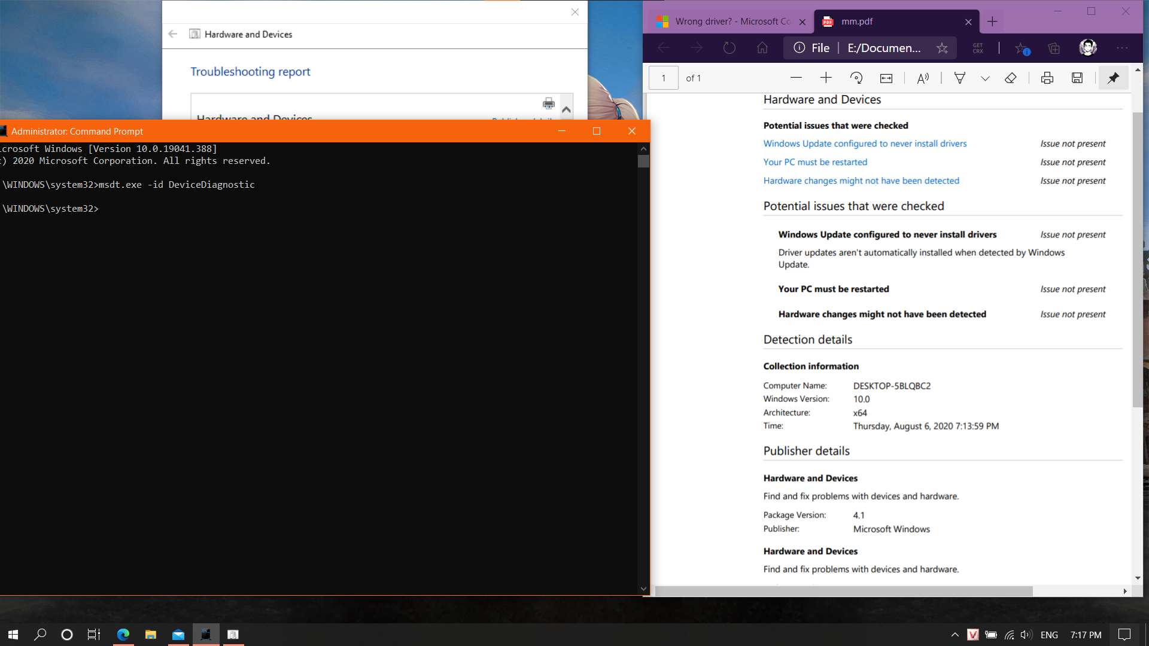Viewport: 1149px width, 646px height.
Task: Zoom out of the PDF
Action: click(796, 78)
